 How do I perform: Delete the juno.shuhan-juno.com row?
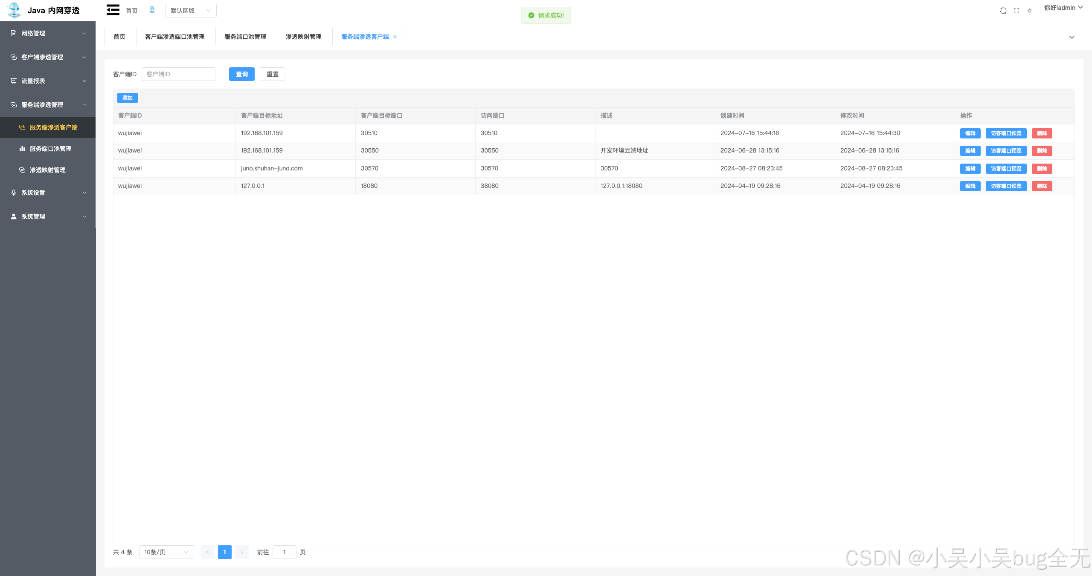click(x=1042, y=169)
